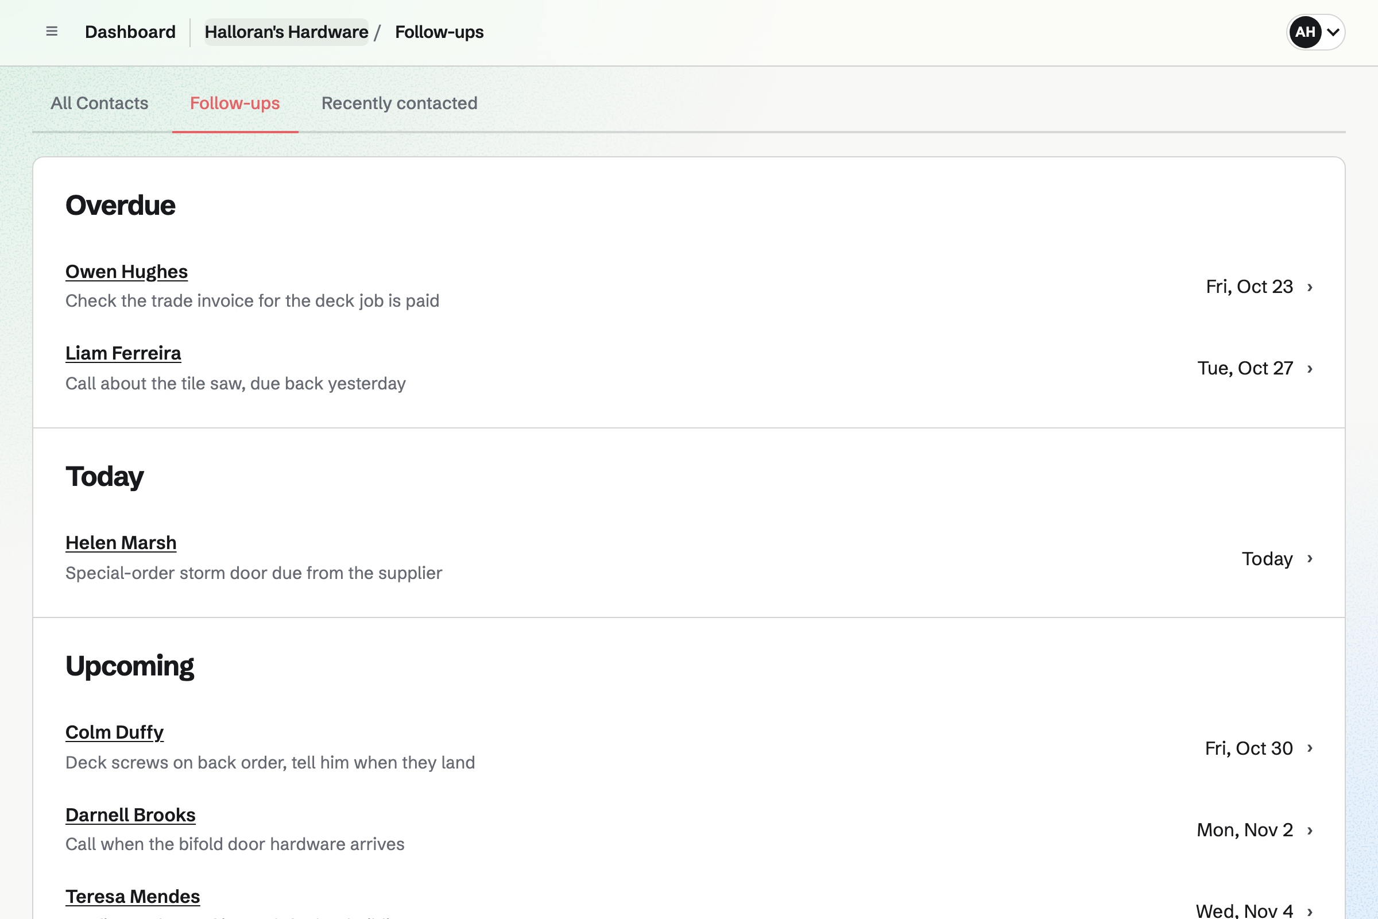Click note 'Call about the tile saw'
Screen dimensions: 1378x919
[x=235, y=383]
